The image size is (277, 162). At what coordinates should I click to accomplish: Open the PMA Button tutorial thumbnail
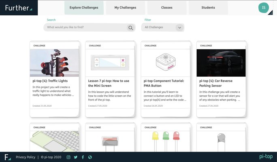(x=166, y=63)
